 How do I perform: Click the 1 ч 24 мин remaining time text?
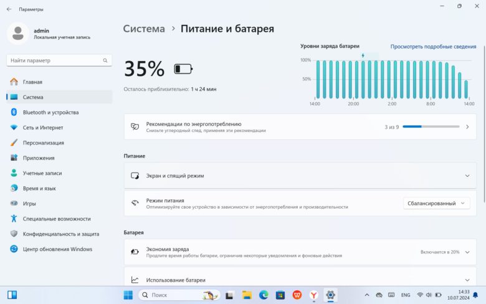tap(204, 89)
